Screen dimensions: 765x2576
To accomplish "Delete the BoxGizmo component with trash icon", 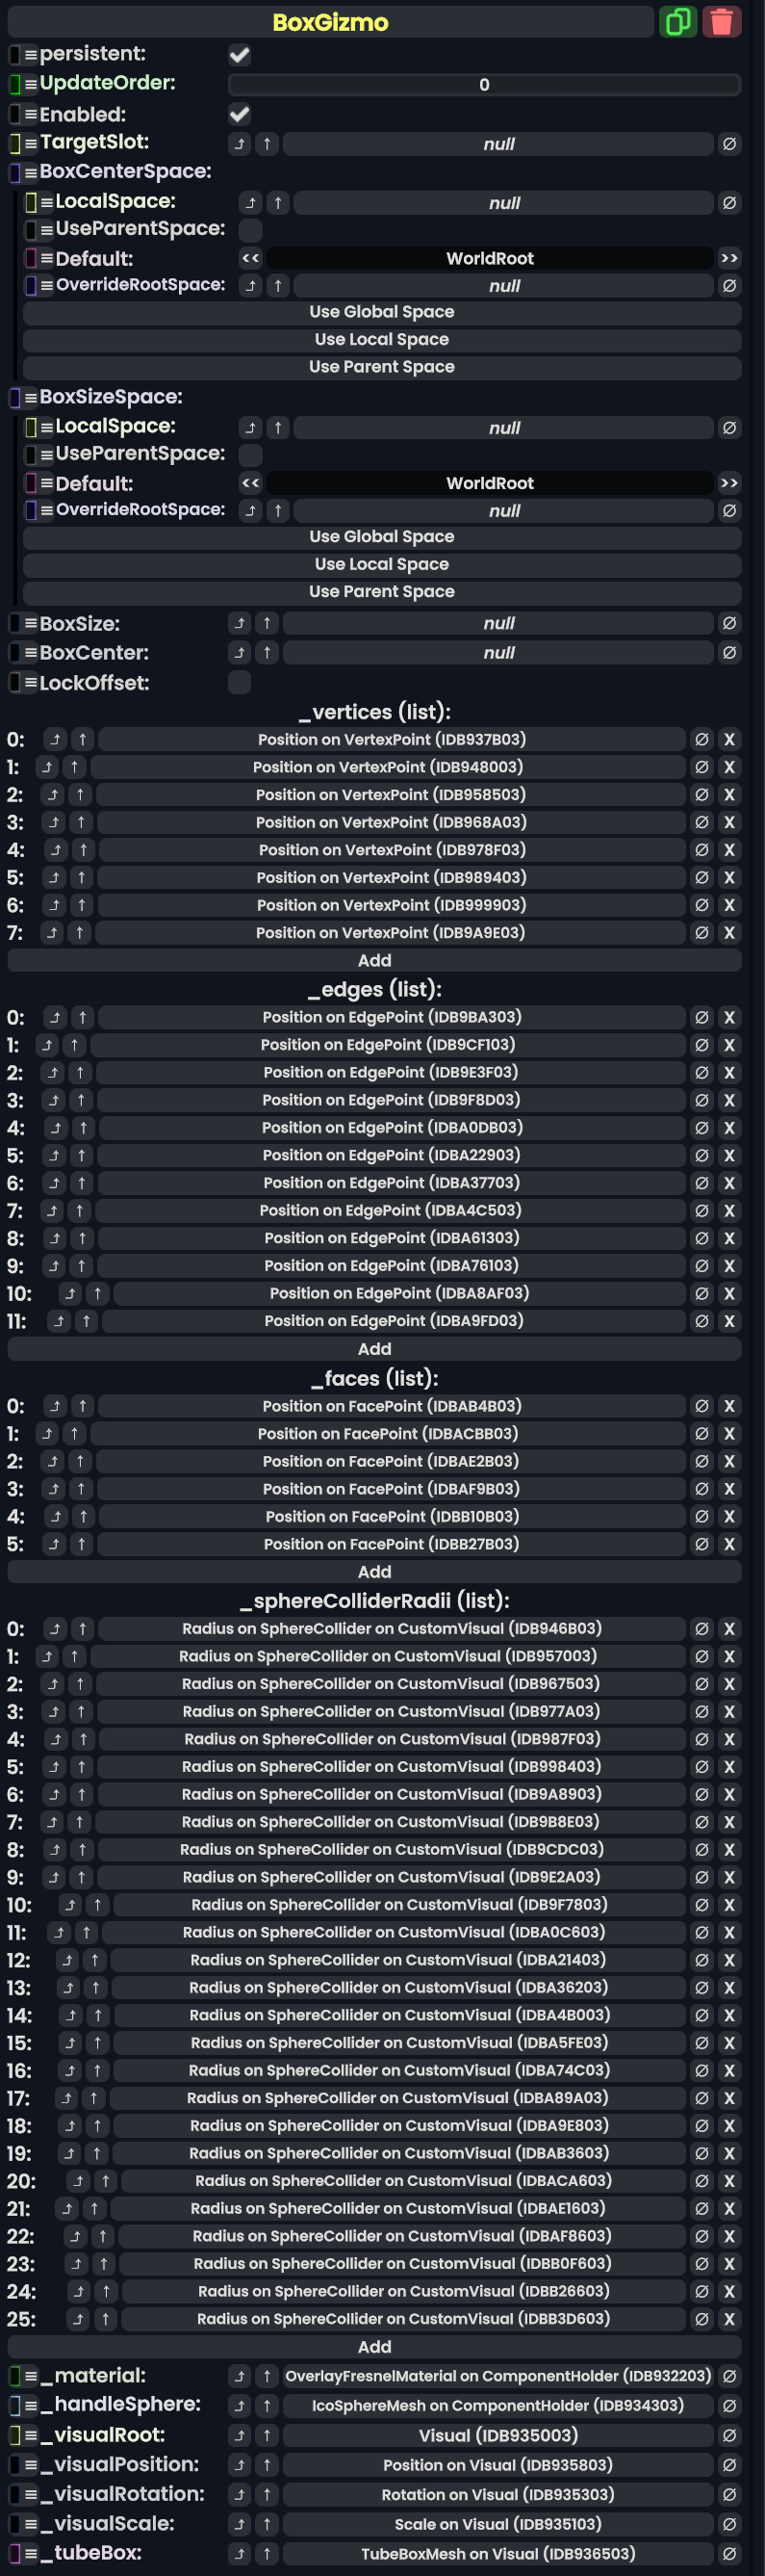I will [x=722, y=21].
